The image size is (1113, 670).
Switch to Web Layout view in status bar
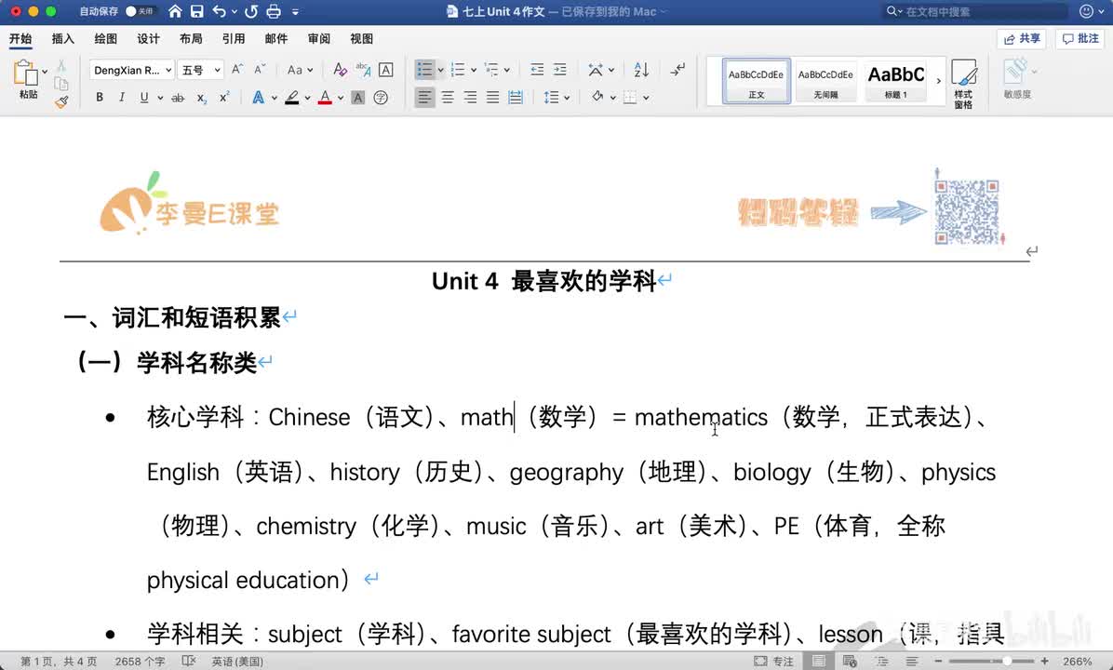(x=850, y=661)
